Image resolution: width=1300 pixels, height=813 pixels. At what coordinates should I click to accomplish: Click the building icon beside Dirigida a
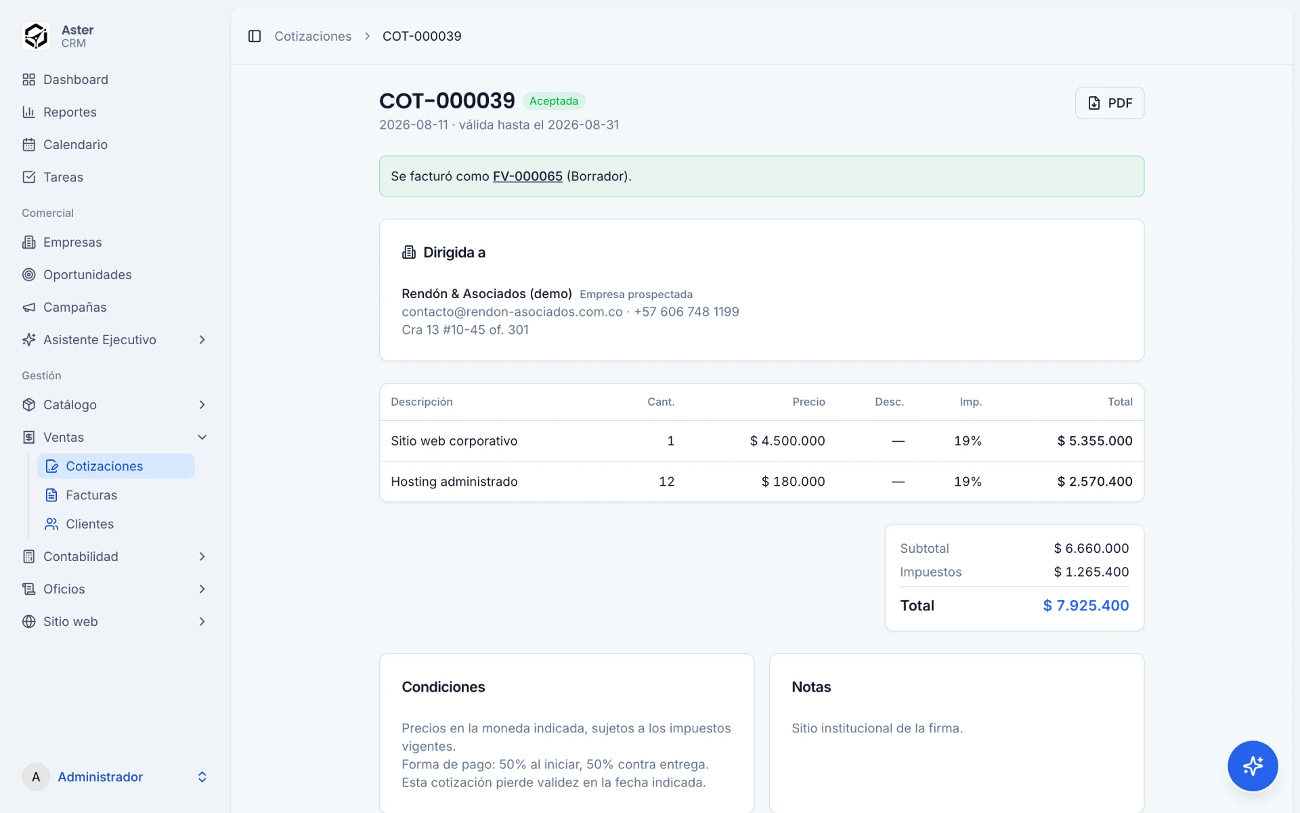pos(409,252)
